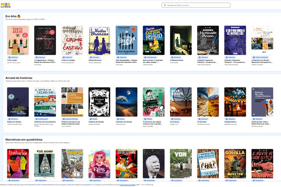Image resolution: width=281 pixels, height=187 pixels.
Task: Click the 'Caminho do Sertão' title text
Action: pyautogui.click(x=124, y=122)
